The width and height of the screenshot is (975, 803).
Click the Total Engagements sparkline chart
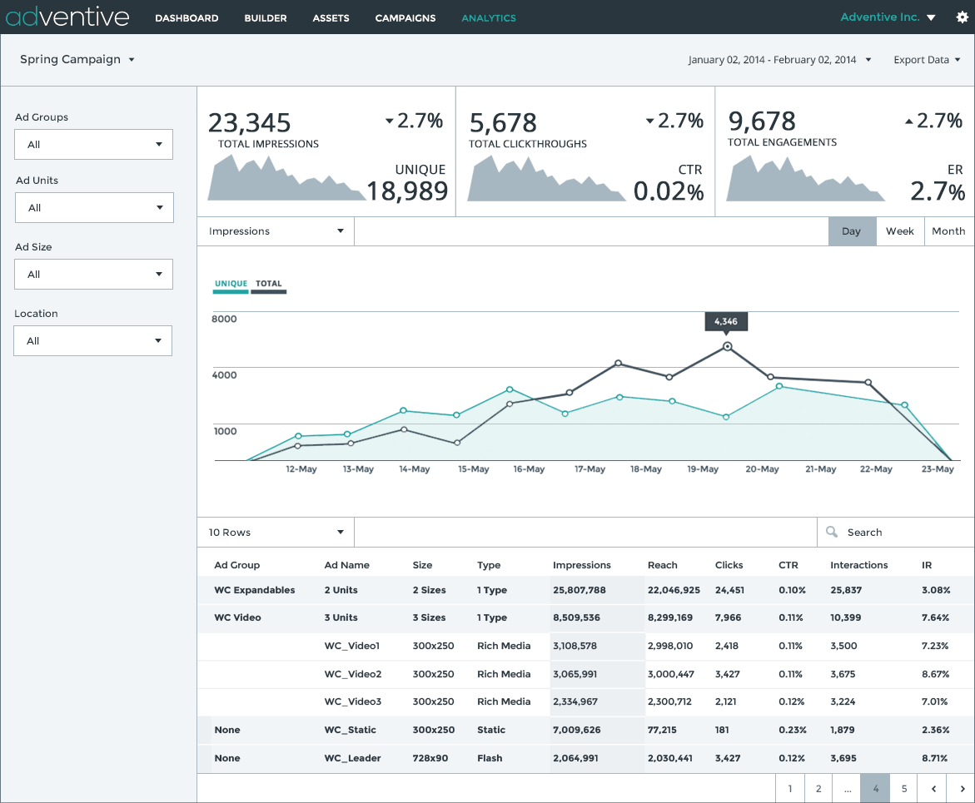805,178
